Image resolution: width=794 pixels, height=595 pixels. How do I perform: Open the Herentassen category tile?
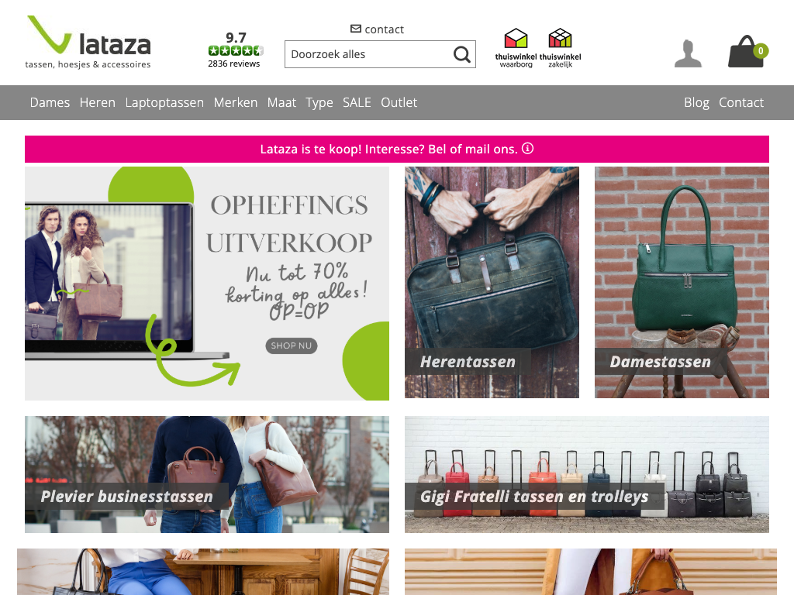pyautogui.click(x=492, y=282)
